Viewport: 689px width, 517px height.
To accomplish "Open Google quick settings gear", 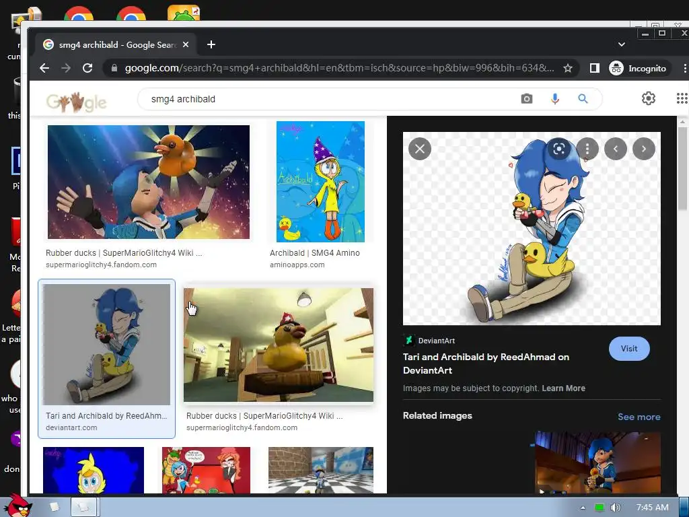I will (648, 98).
